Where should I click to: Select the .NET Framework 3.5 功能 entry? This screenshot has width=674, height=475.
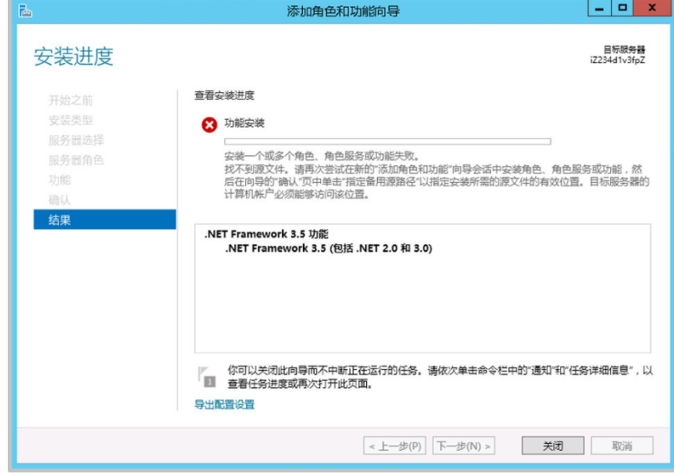pyautogui.click(x=266, y=234)
